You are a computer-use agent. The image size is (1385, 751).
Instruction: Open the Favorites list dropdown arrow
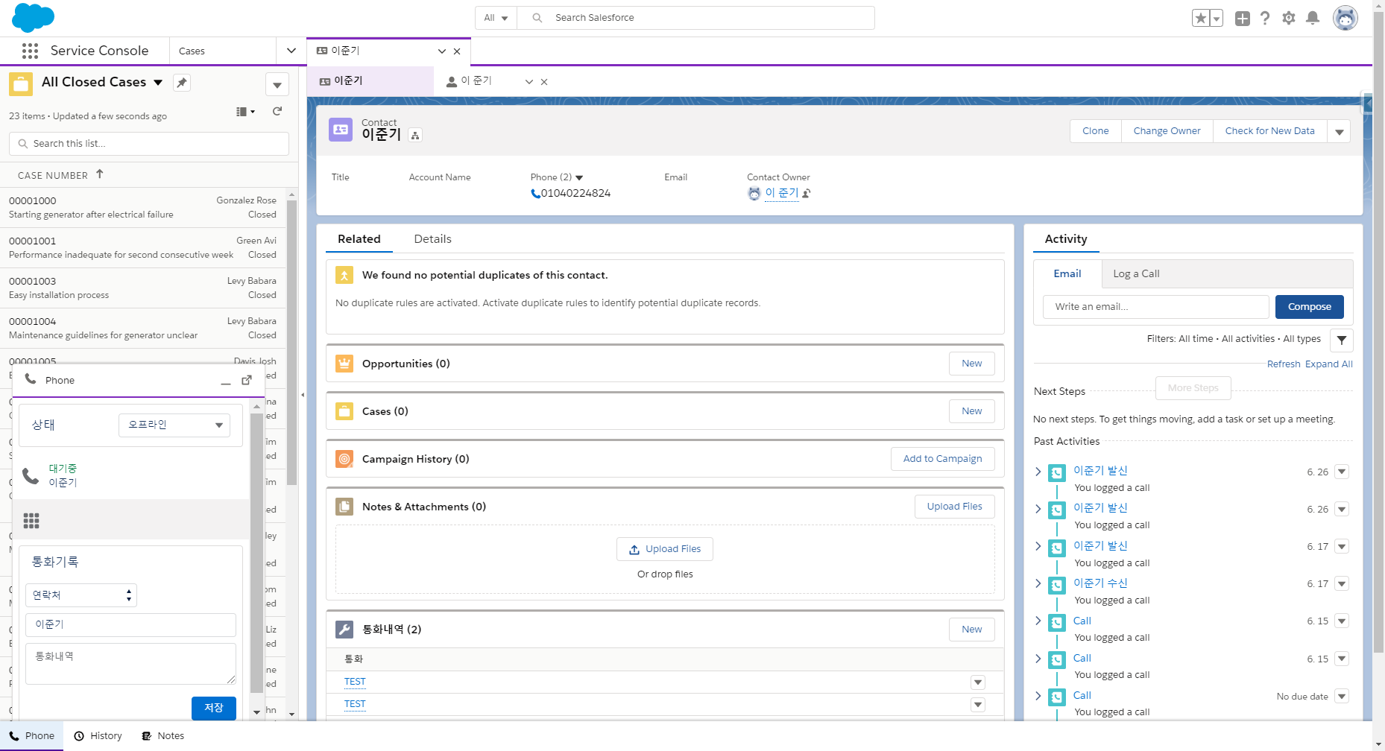(1217, 18)
